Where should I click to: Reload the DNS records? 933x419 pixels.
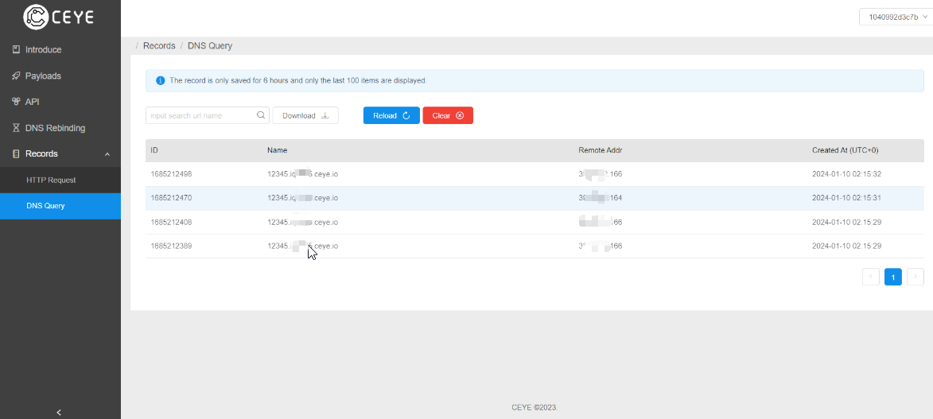391,115
